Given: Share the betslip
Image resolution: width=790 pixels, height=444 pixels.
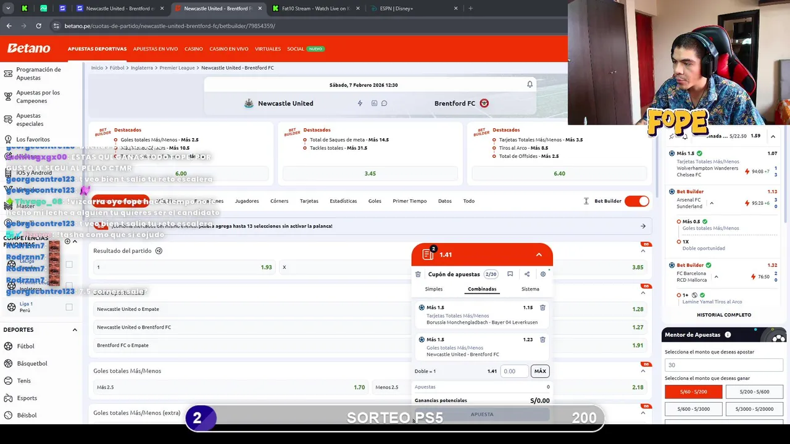Looking at the screenshot, I should point(527,274).
